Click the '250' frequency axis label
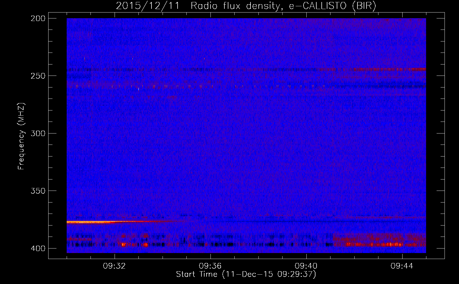Screen dimensions: 459x284 point(38,76)
